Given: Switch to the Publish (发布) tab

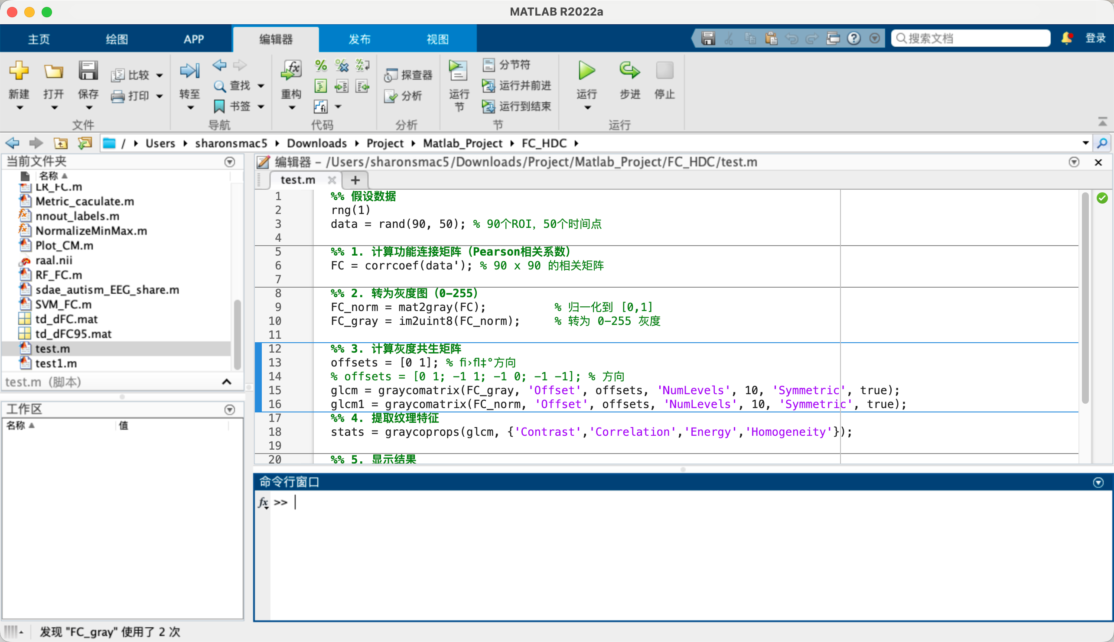Looking at the screenshot, I should click(359, 39).
